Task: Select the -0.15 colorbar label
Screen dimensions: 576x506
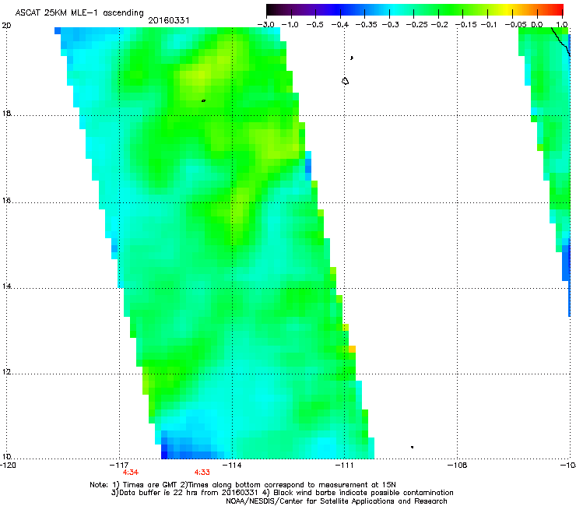Action: coord(466,25)
